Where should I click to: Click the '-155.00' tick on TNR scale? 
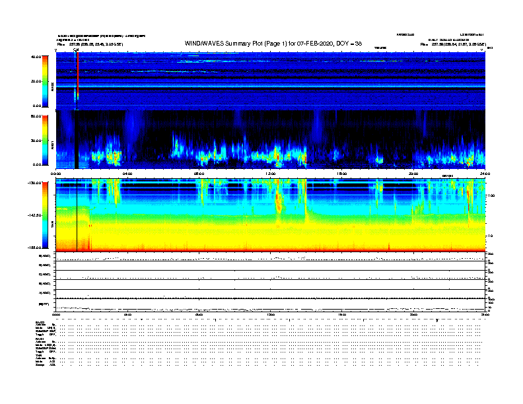[35, 248]
